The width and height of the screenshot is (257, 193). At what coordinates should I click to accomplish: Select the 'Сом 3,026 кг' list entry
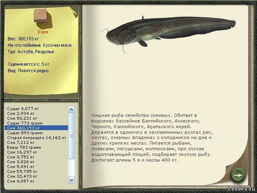(x=21, y=162)
